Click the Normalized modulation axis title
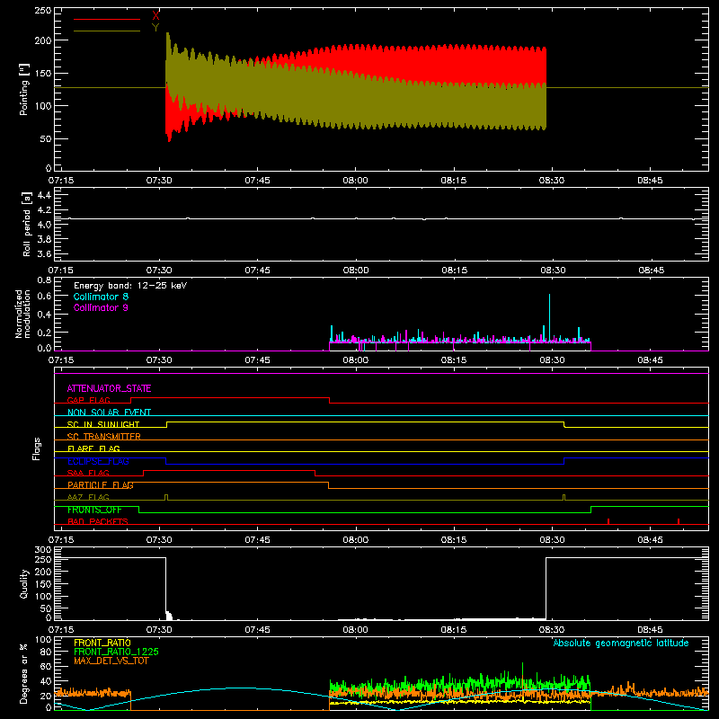The image size is (719, 719). click(22, 314)
